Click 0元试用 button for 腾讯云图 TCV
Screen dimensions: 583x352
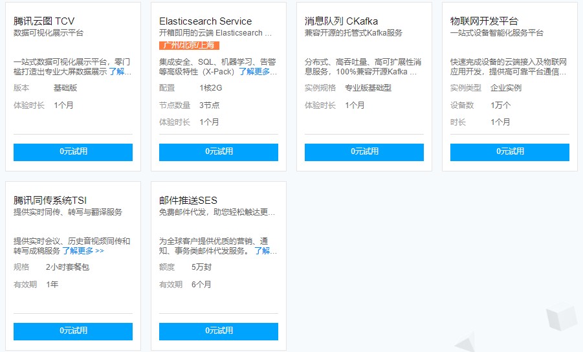pos(73,152)
